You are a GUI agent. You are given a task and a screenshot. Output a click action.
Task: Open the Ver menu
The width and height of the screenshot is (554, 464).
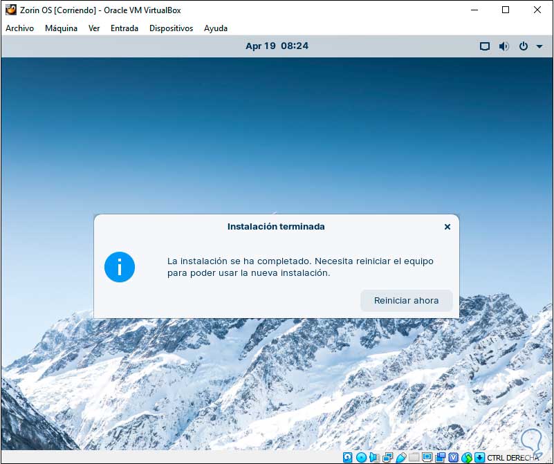click(x=94, y=28)
